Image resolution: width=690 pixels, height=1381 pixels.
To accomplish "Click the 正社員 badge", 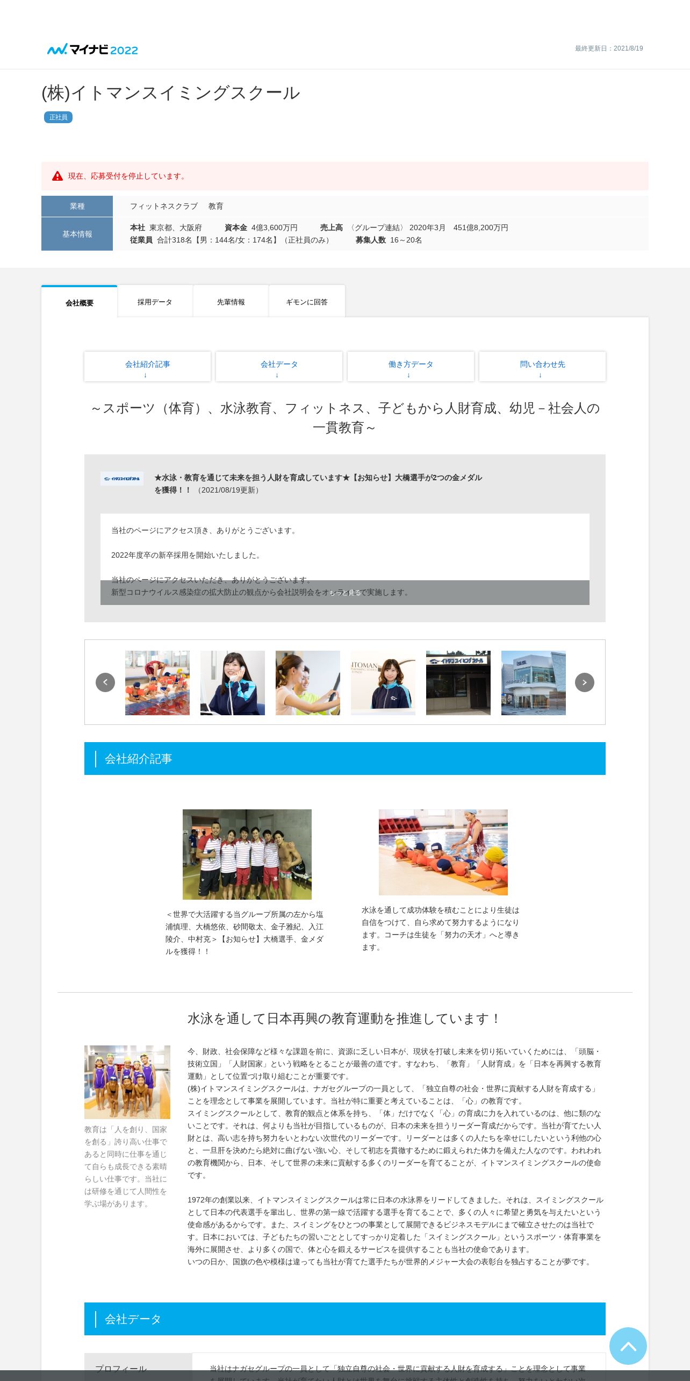I will [x=58, y=117].
